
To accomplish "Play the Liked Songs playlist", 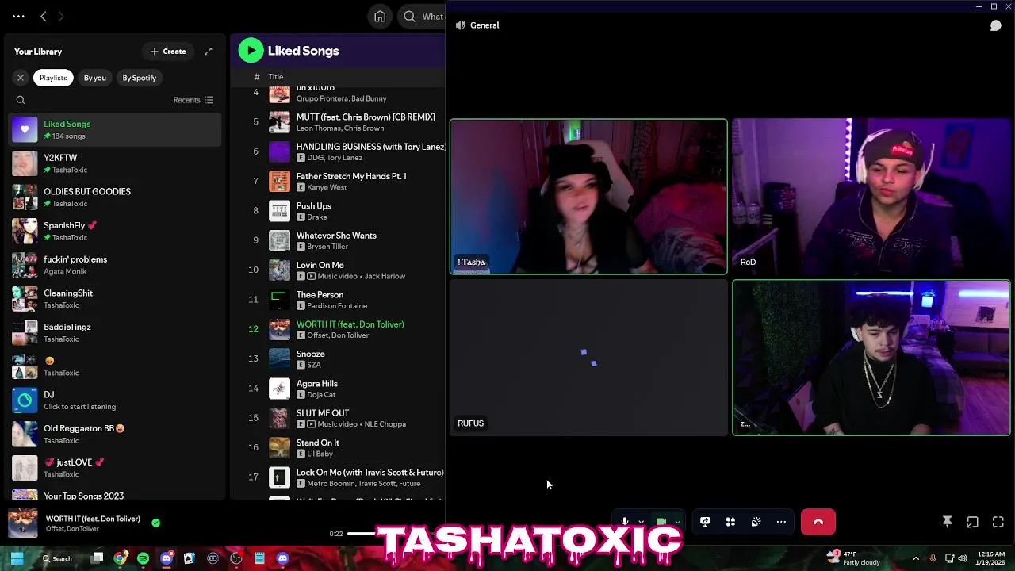I will (251, 51).
